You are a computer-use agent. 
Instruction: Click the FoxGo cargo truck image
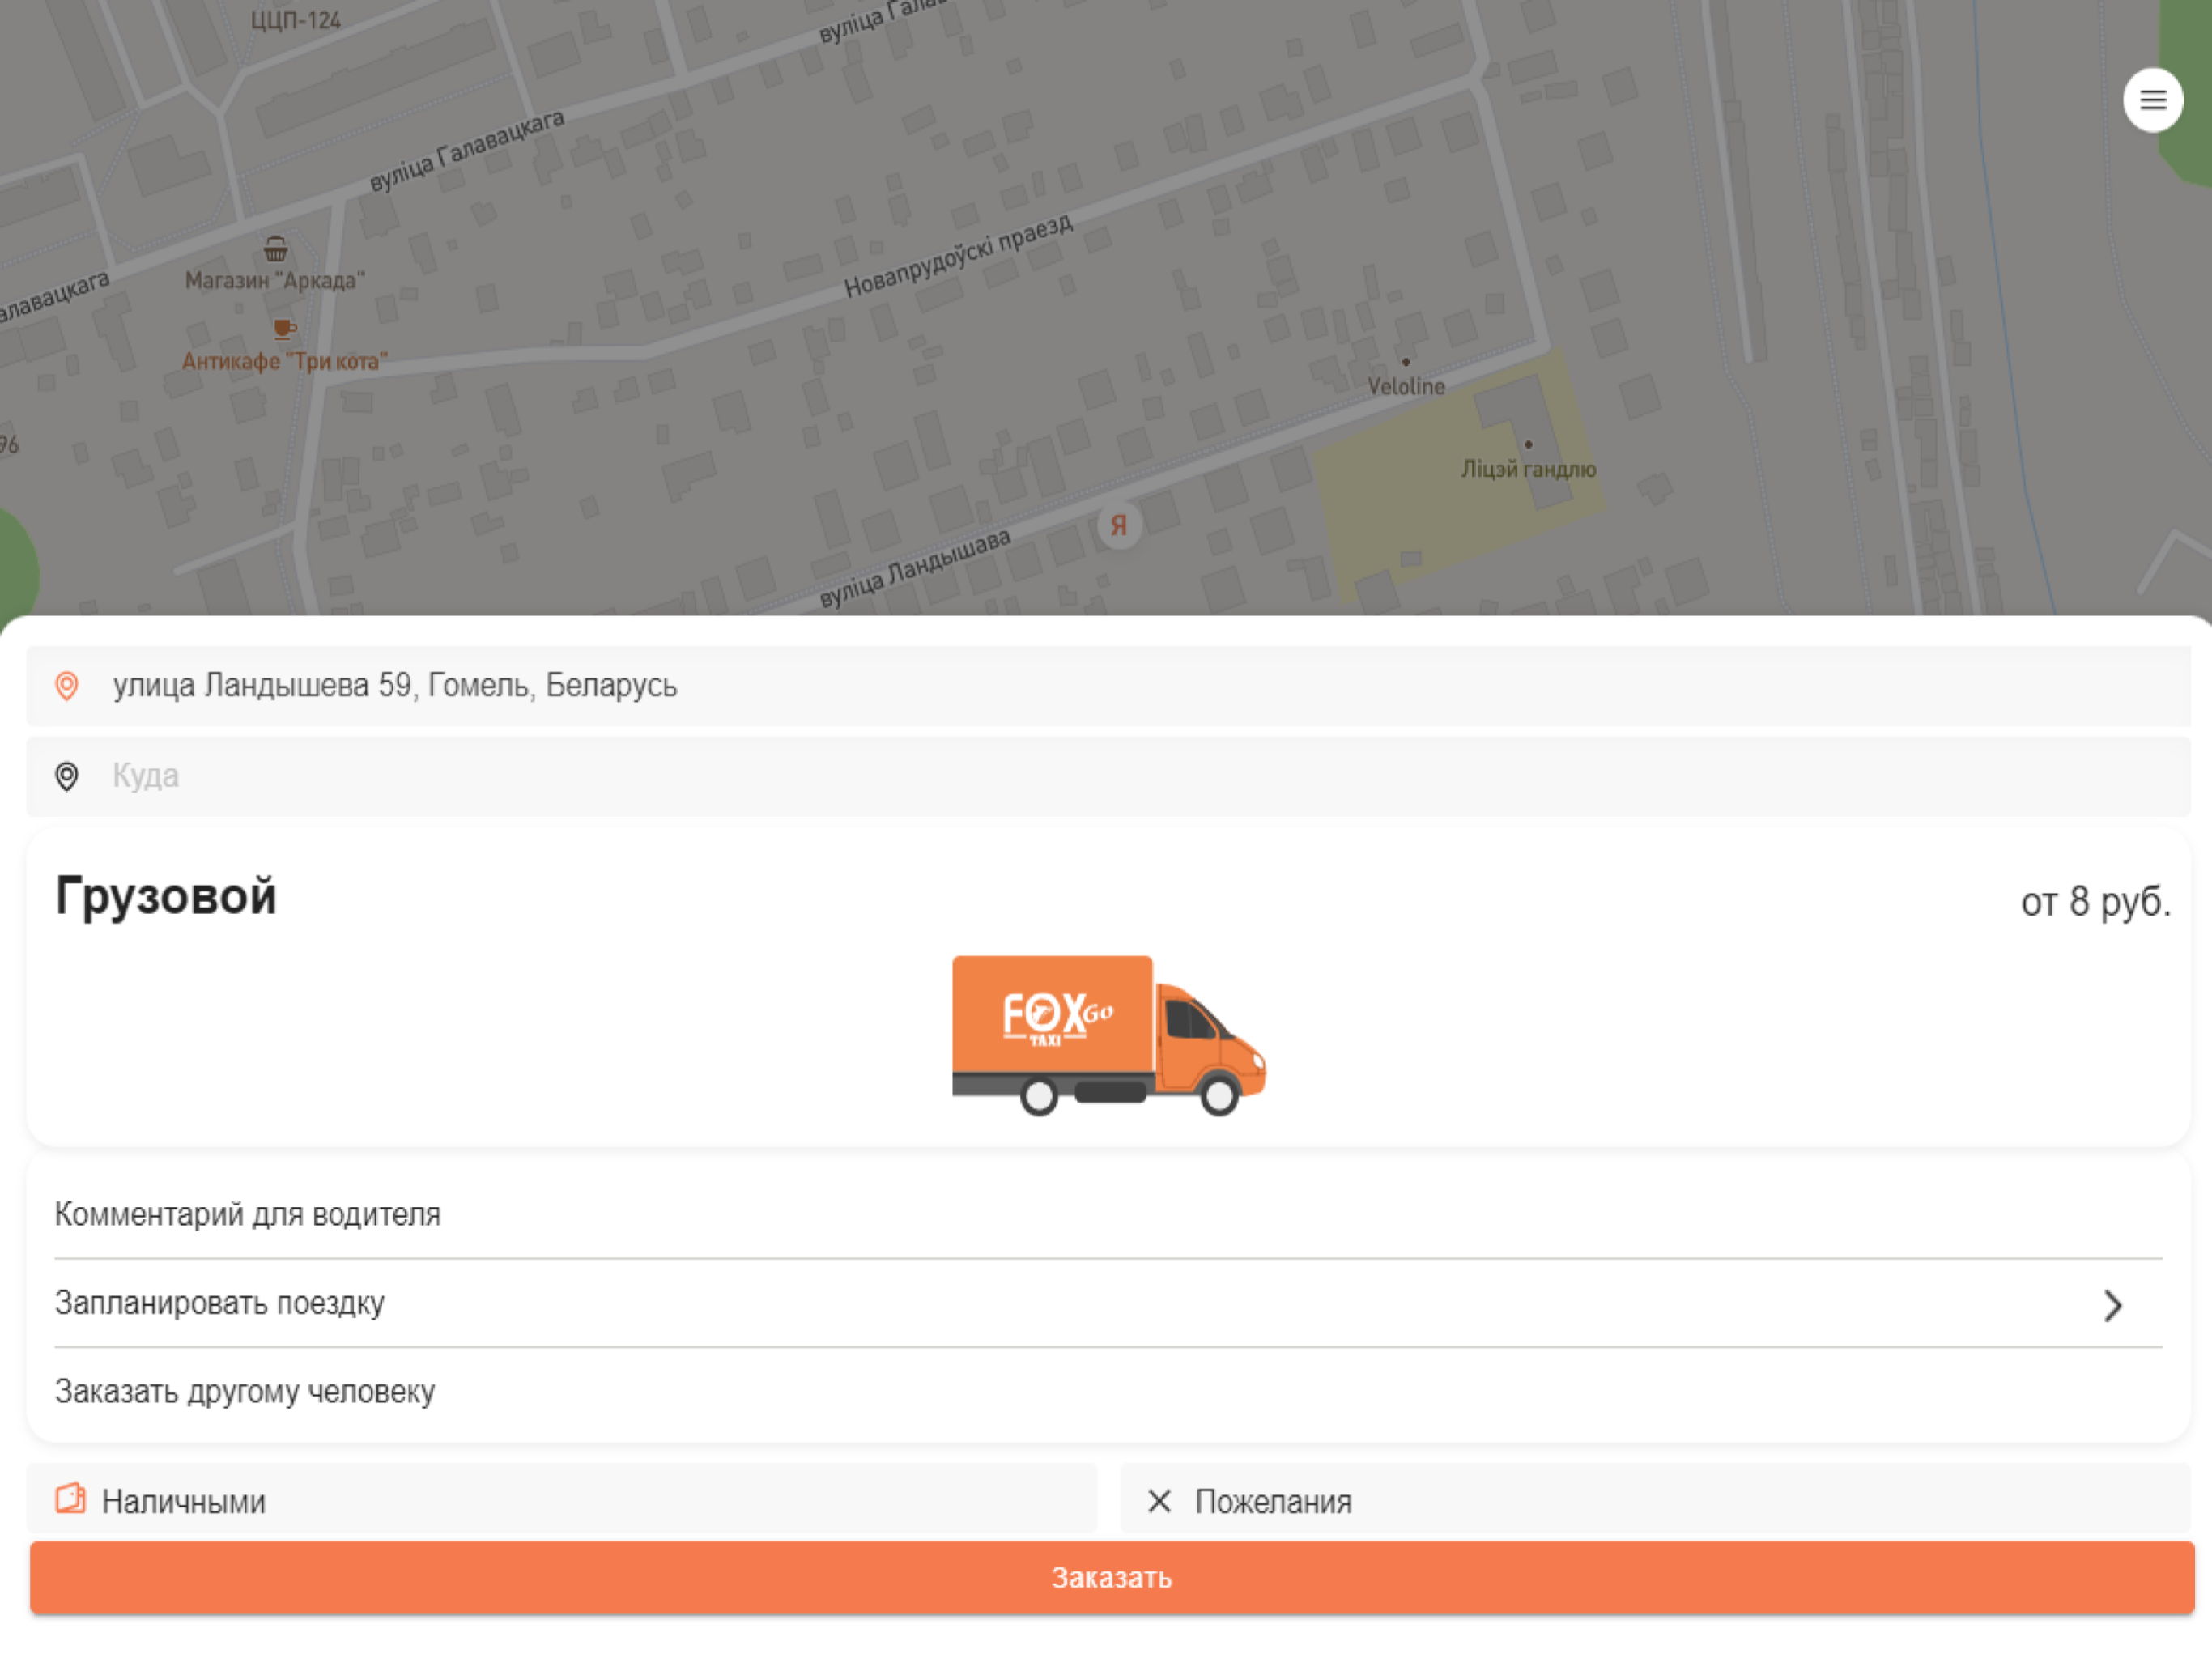tap(1108, 1035)
